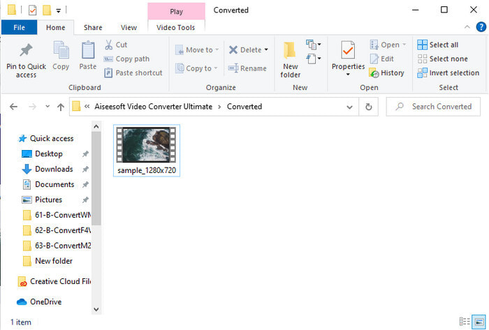Click the Refresh button beside address bar
Image resolution: width=489 pixels, height=330 pixels.
pos(369,107)
